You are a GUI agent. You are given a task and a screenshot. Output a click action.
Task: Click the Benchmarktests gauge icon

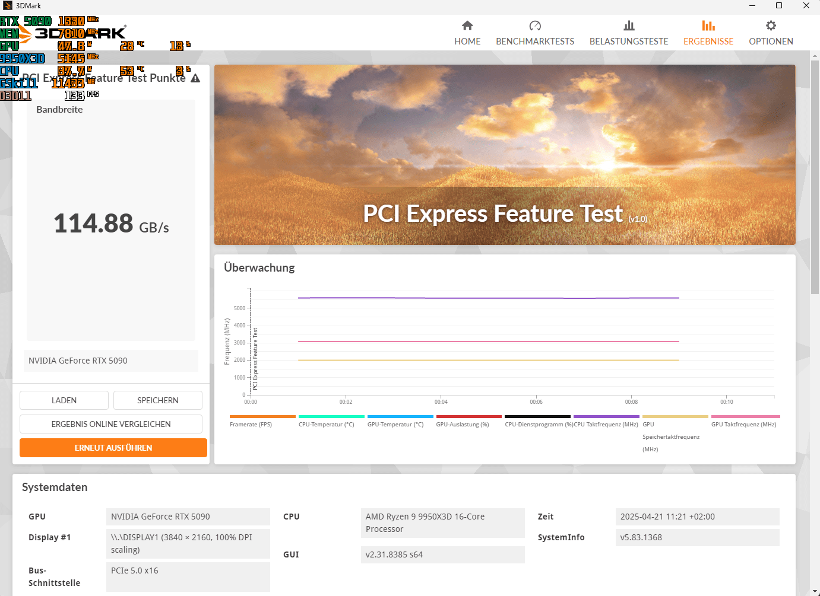pyautogui.click(x=535, y=26)
